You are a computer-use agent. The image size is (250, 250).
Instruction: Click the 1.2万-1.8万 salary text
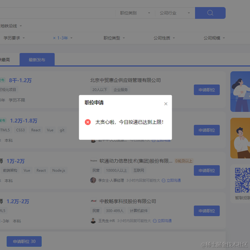[23, 121]
